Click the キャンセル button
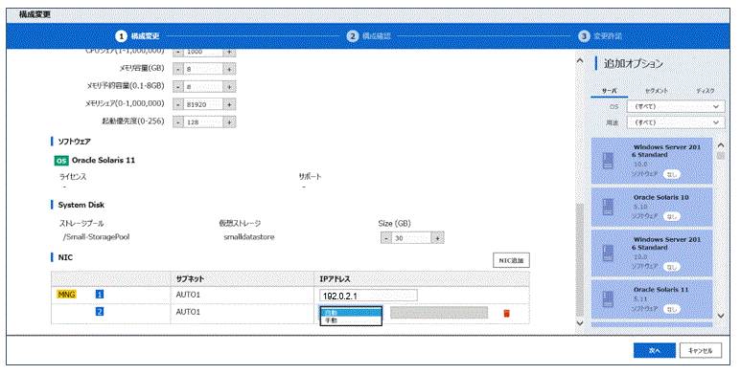Viewport: 741px width, 374px height. [701, 350]
